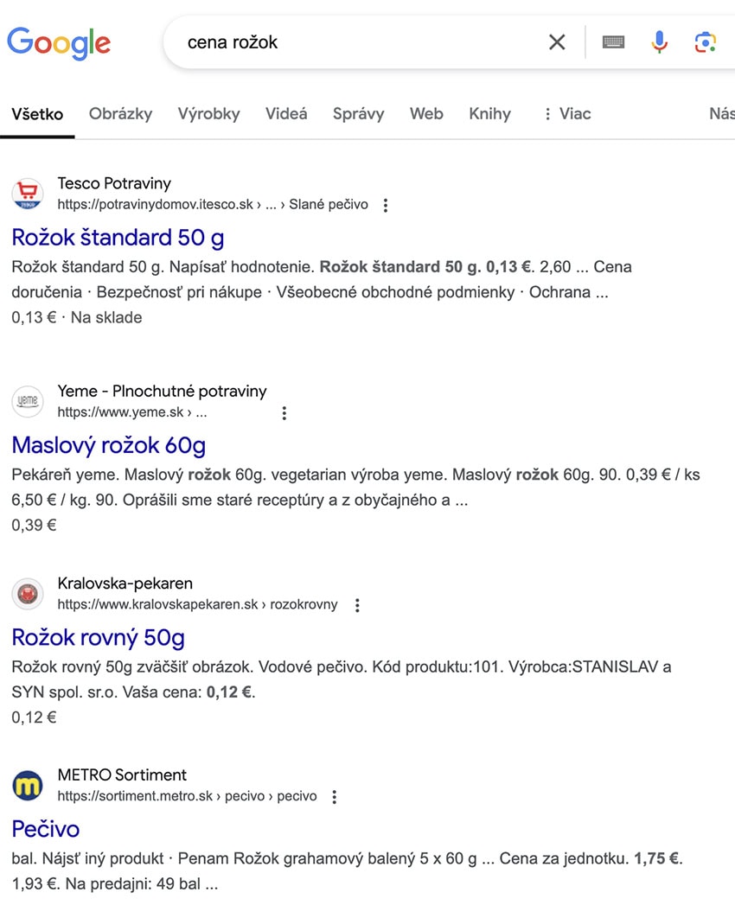Open the Rožok rovný 50g link
The image size is (735, 918).
click(98, 637)
